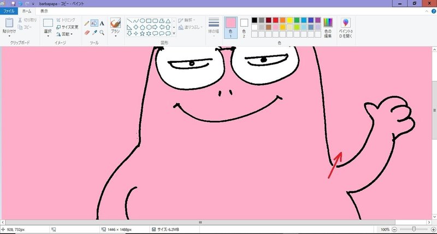Screen dimensions: 437x234
Task: Click Copy (コピー)
Action: click(x=25, y=27)
